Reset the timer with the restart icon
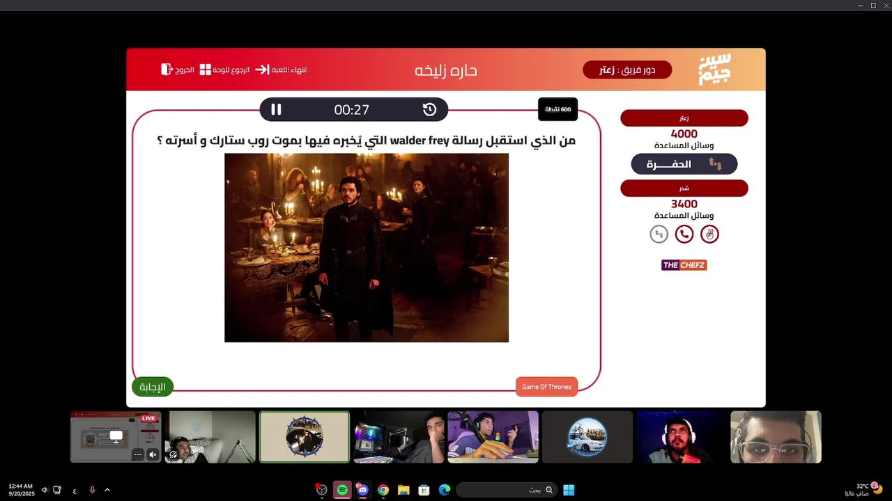 [429, 109]
